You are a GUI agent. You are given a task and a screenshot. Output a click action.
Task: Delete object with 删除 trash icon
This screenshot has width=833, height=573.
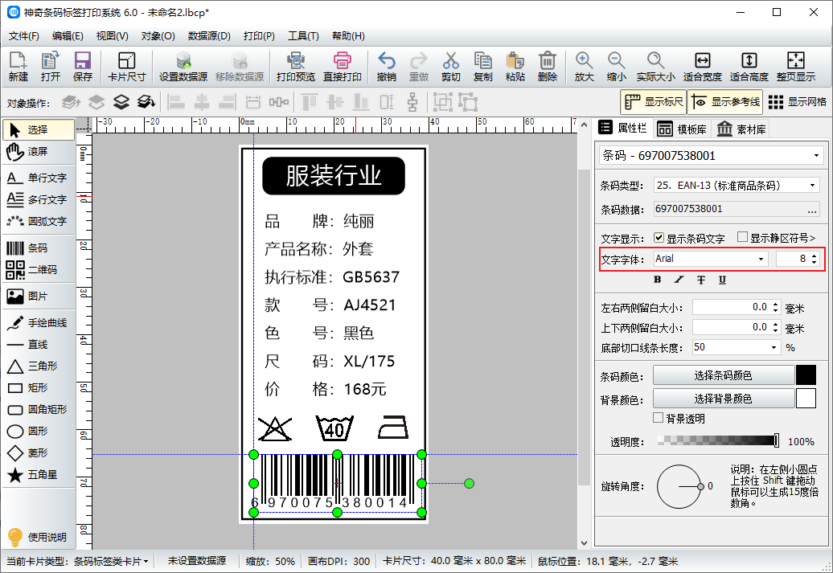(x=548, y=67)
